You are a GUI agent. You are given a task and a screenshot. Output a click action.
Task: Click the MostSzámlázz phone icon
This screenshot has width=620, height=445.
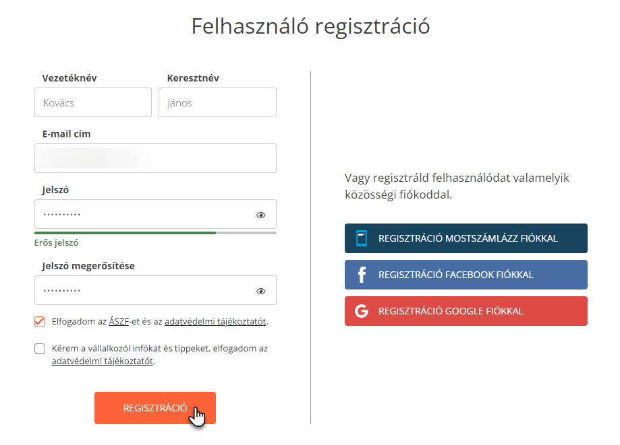coord(362,238)
